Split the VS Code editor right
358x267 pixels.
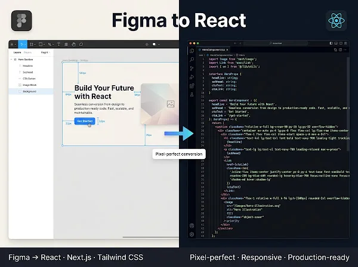coord(341,49)
